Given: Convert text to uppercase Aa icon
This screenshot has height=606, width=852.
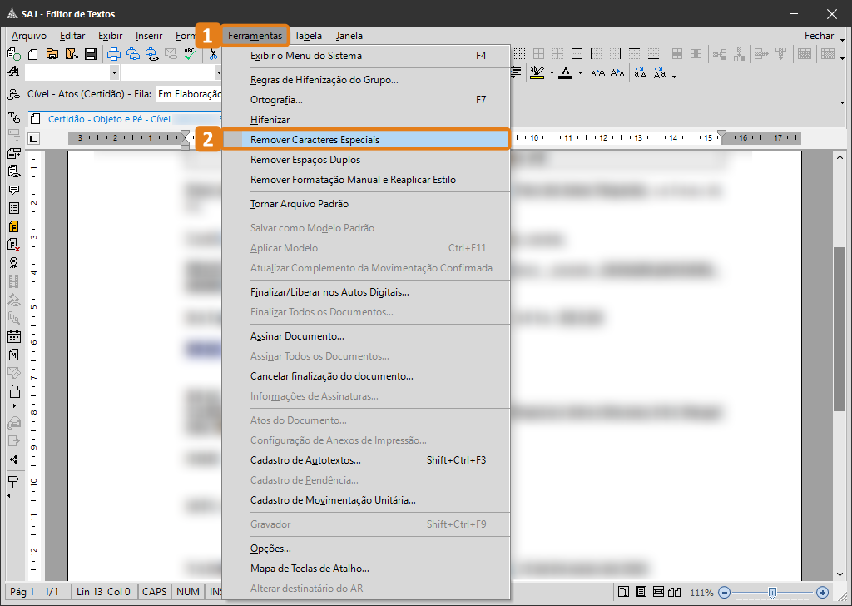Looking at the screenshot, I should pyautogui.click(x=660, y=72).
